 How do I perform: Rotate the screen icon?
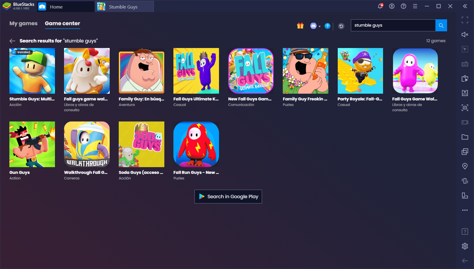point(465,196)
